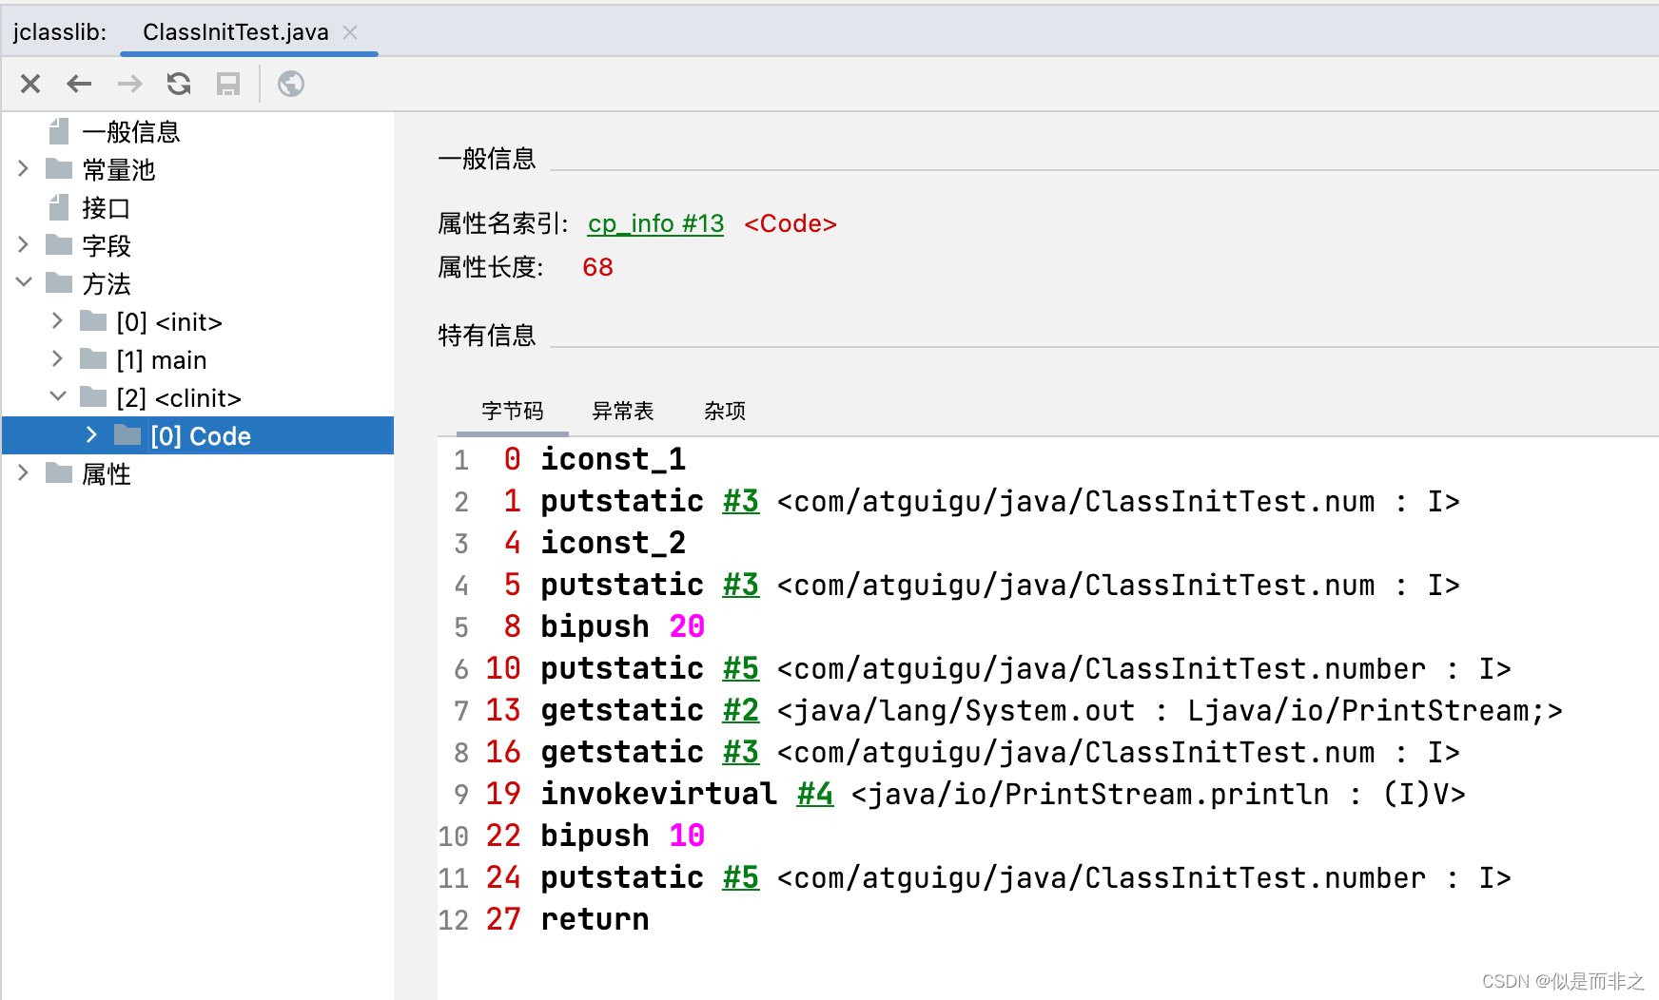Expand the [0] Code child node
This screenshot has height=1000, width=1659.
click(x=91, y=435)
